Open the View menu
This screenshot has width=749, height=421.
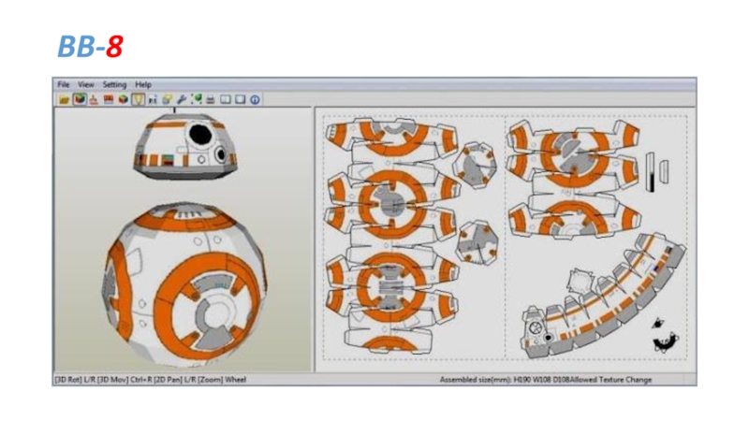point(86,85)
